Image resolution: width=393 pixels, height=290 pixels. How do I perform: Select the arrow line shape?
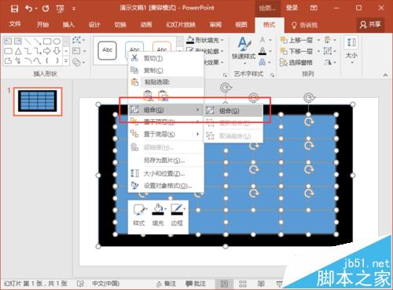click(x=37, y=42)
